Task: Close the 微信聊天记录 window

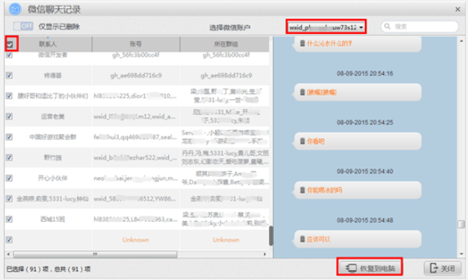Action: pos(457,10)
